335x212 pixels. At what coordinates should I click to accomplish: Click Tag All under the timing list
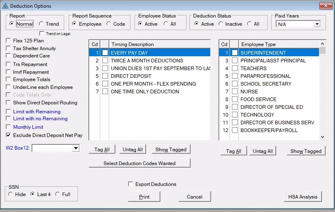click(x=102, y=150)
